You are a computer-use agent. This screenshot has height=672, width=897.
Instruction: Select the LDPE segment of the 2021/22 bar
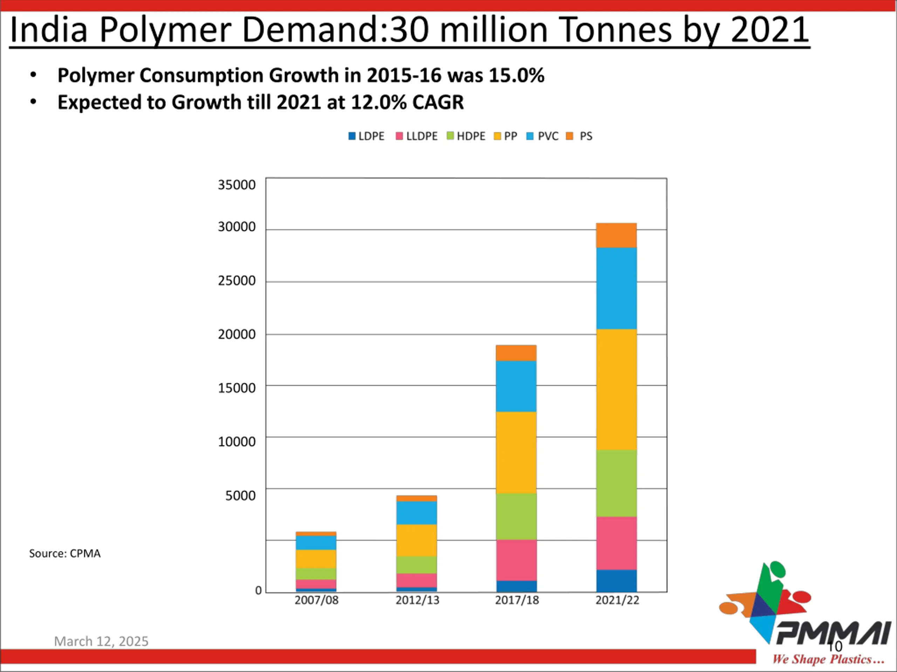click(616, 581)
